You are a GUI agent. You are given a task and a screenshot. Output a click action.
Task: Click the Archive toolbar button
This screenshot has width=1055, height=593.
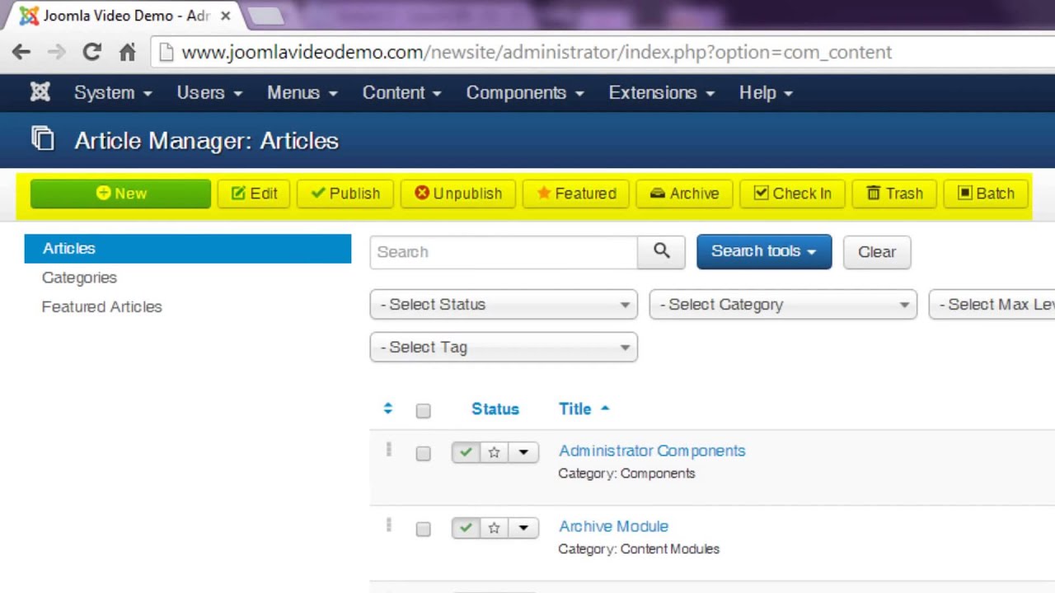pos(684,194)
